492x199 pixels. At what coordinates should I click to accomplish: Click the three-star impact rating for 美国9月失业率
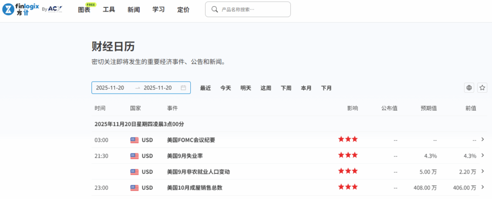pos(348,155)
